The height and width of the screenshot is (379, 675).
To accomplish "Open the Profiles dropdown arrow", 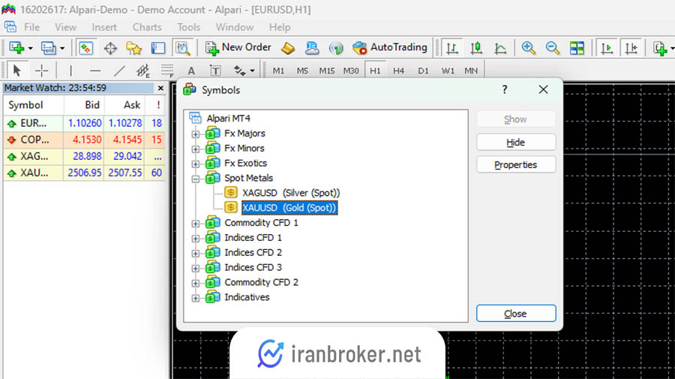I will tap(62, 48).
